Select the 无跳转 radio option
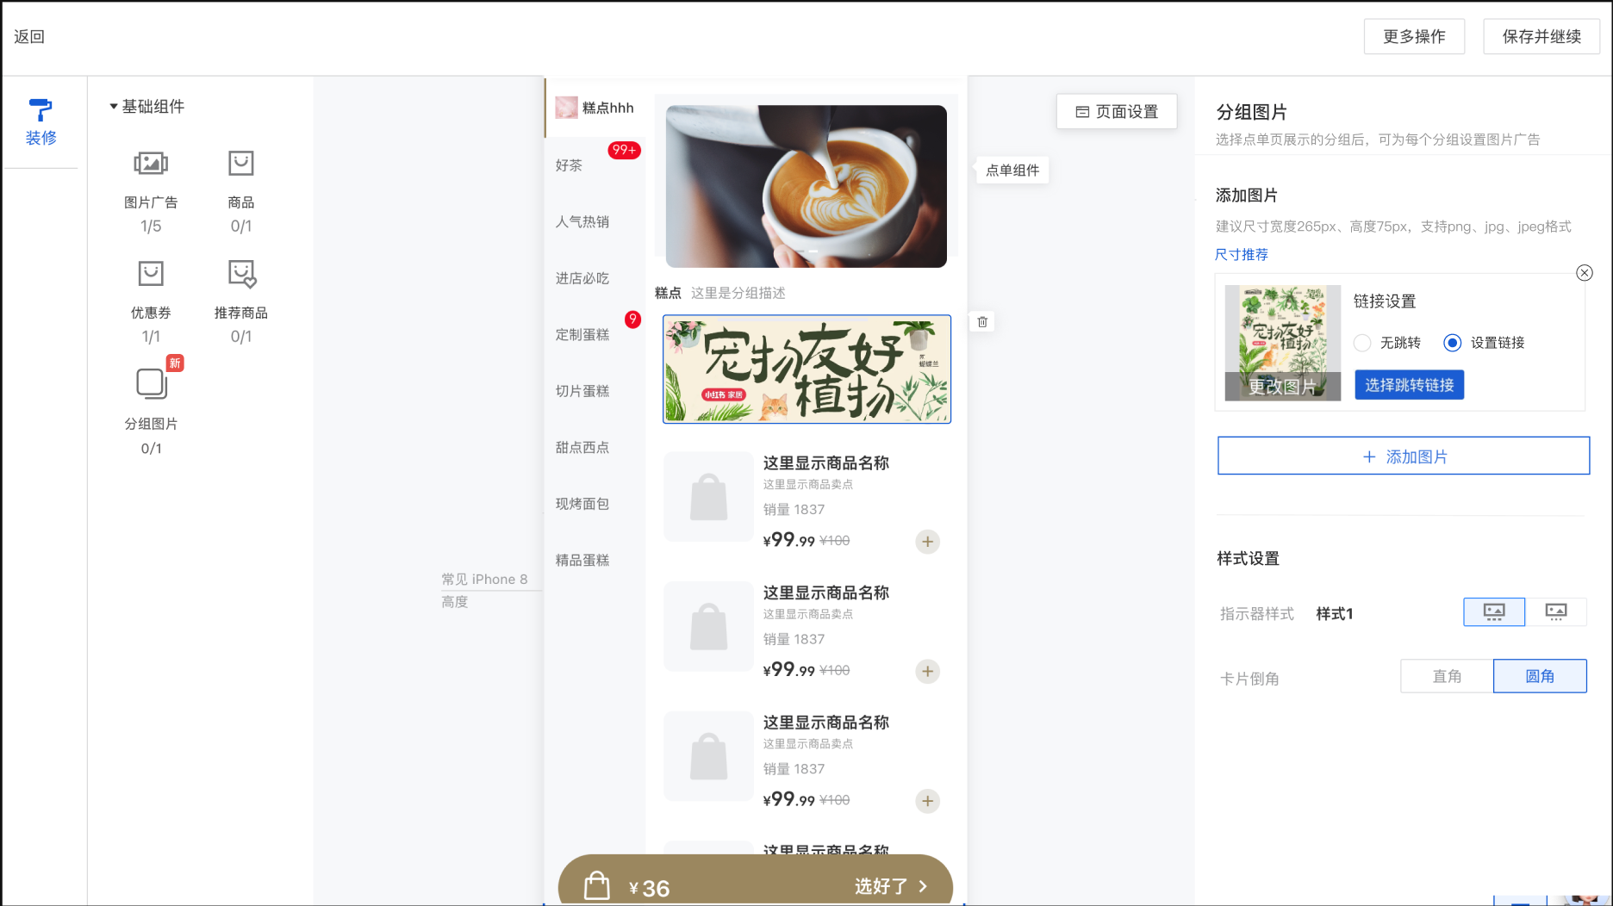 [x=1362, y=343]
